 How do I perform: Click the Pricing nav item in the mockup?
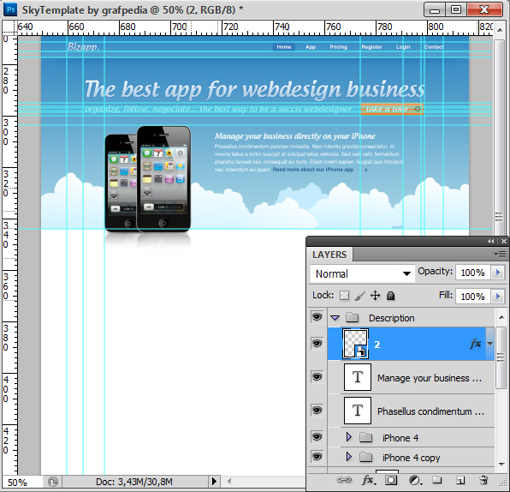(338, 47)
